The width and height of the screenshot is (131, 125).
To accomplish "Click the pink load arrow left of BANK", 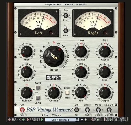I will pyautogui.click(x=9, y=119).
